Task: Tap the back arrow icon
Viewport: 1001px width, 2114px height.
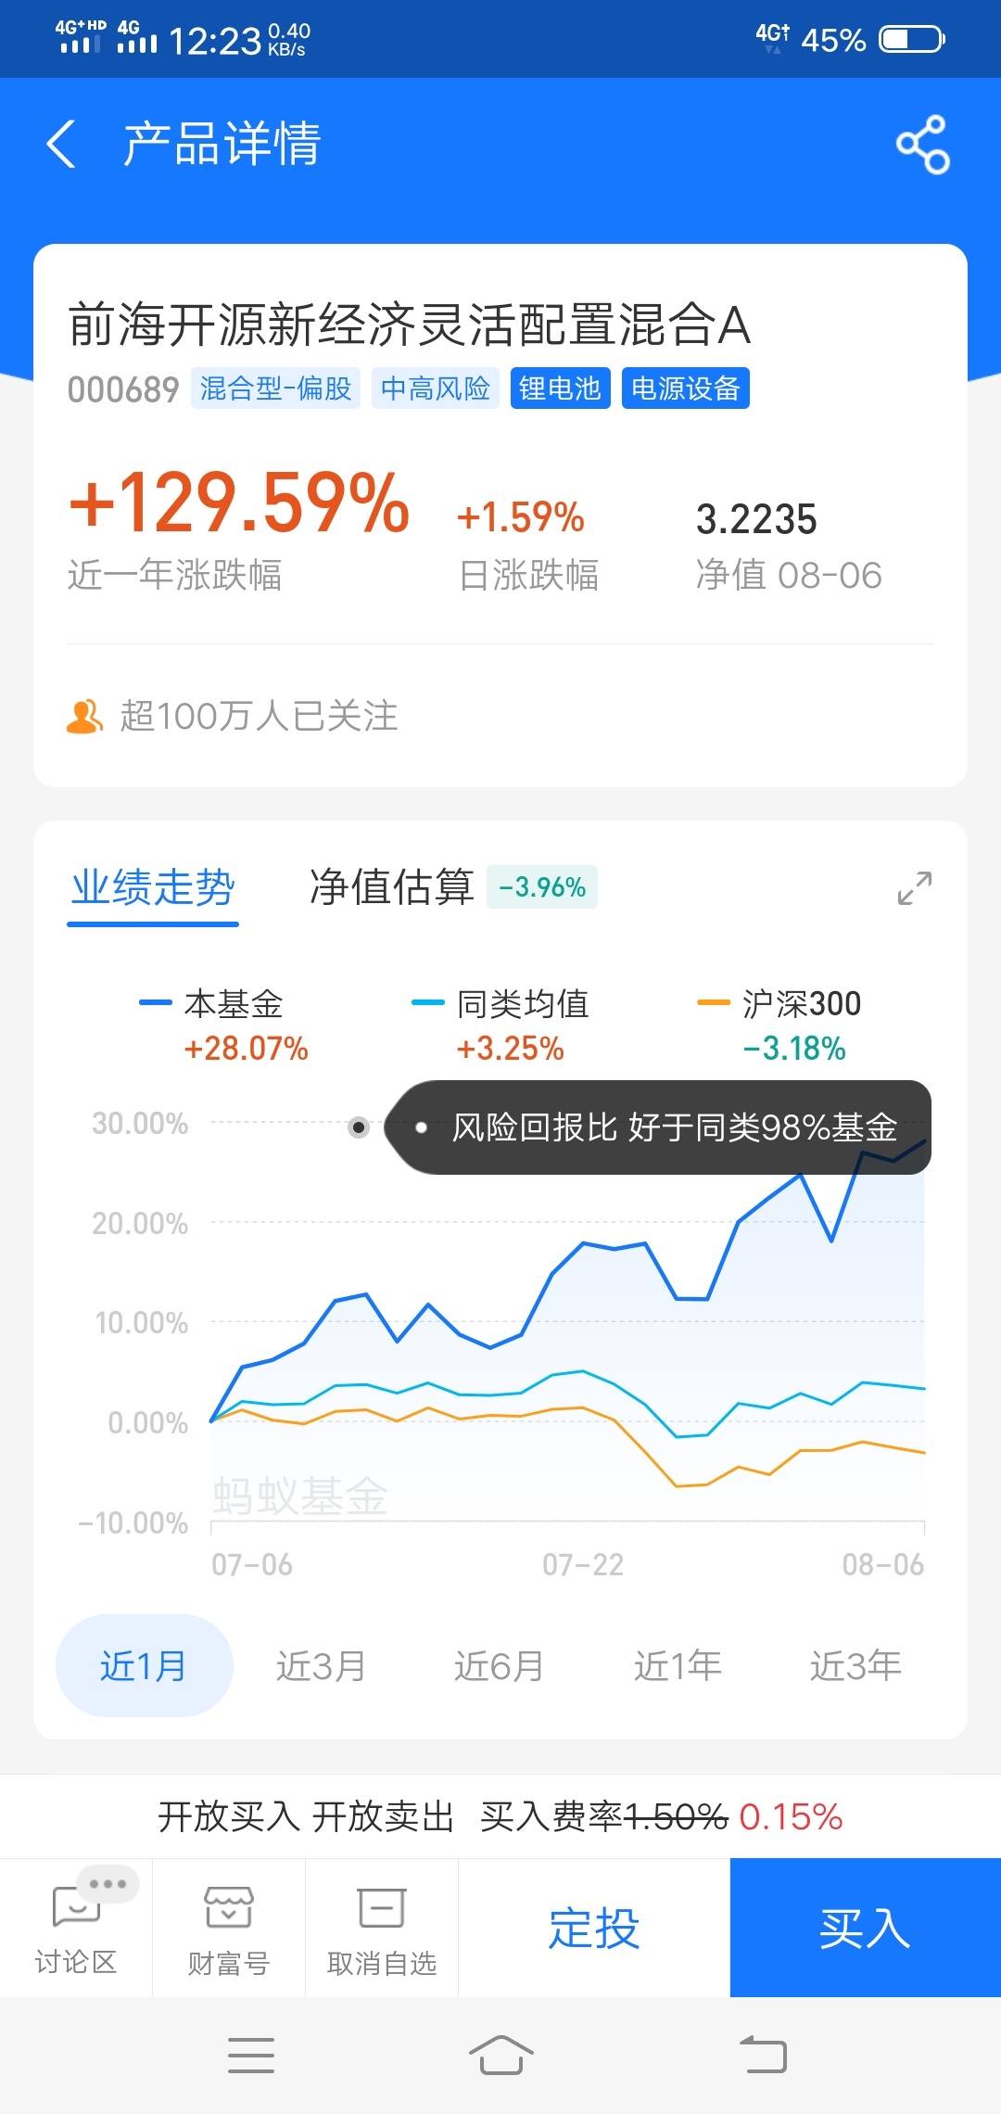Action: [x=61, y=145]
